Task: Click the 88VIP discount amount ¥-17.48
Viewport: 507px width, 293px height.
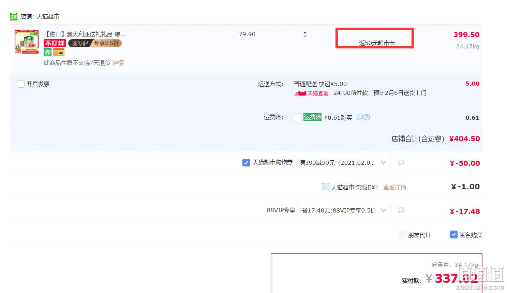Action: (x=465, y=211)
